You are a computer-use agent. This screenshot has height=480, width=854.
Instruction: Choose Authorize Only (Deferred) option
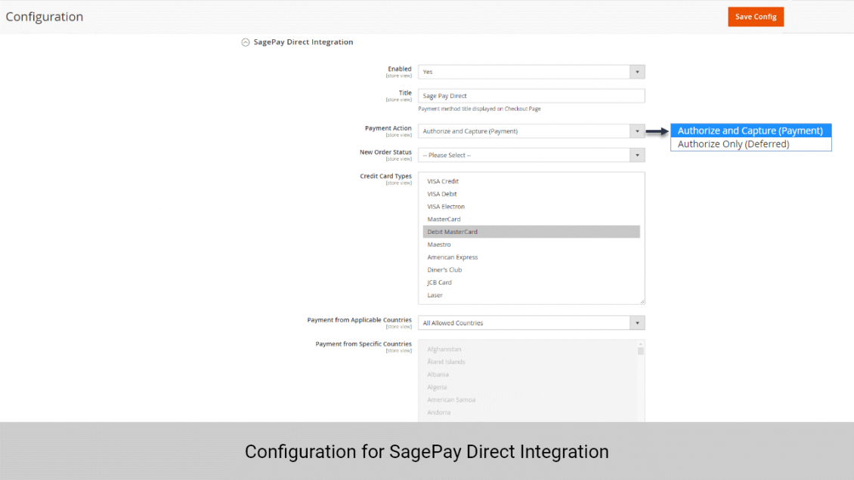(751, 144)
